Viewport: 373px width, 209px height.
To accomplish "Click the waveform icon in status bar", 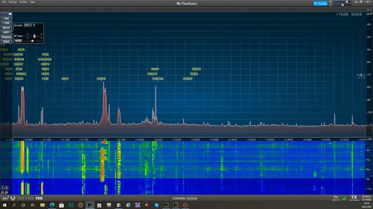I will [5, 199].
